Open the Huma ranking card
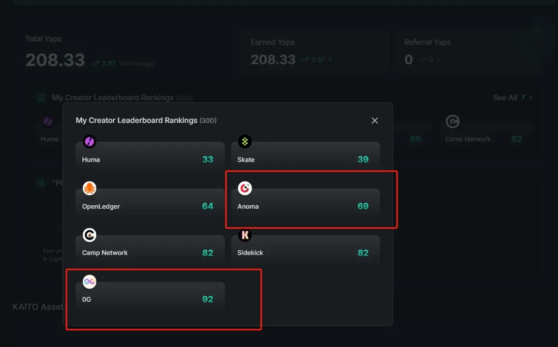This screenshot has width=558, height=347. click(x=150, y=156)
